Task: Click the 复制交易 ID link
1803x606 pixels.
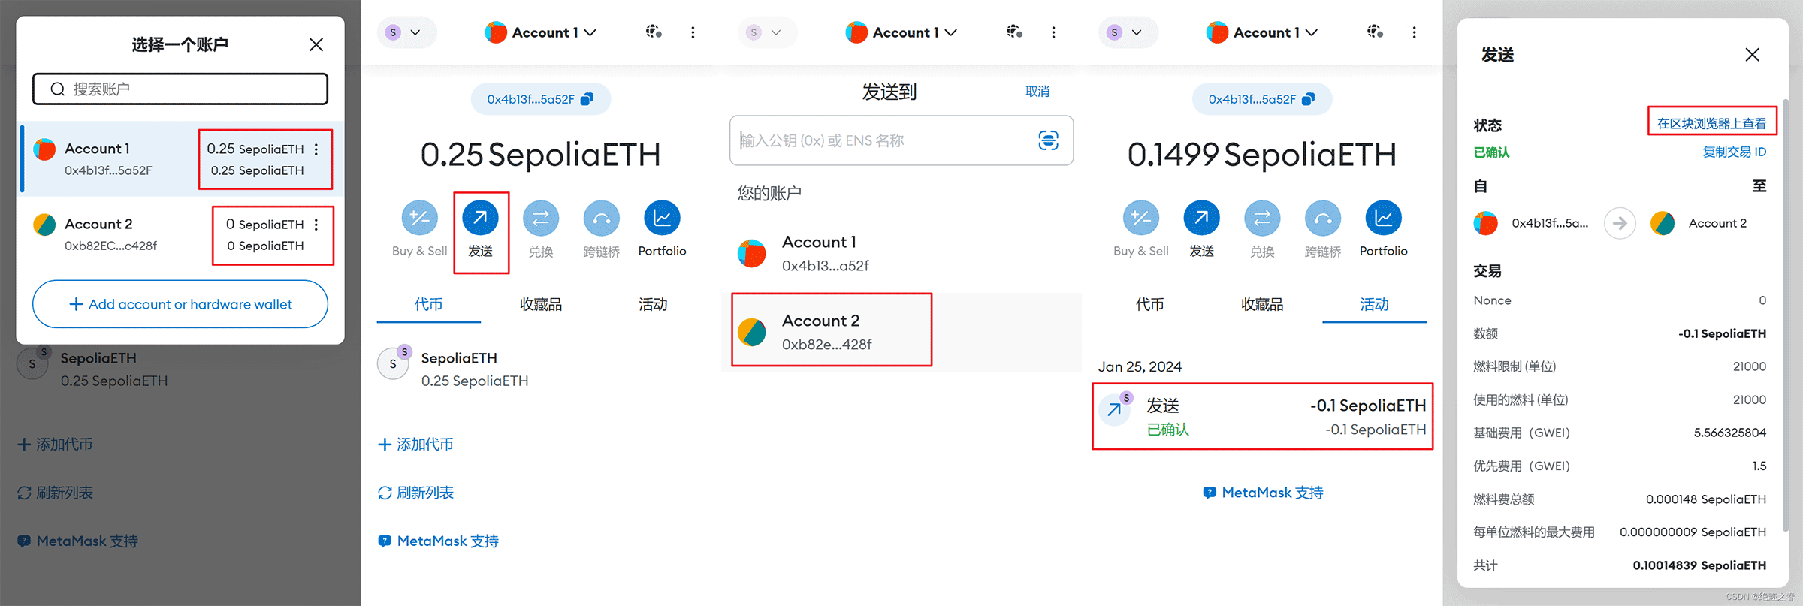Action: tap(1734, 152)
